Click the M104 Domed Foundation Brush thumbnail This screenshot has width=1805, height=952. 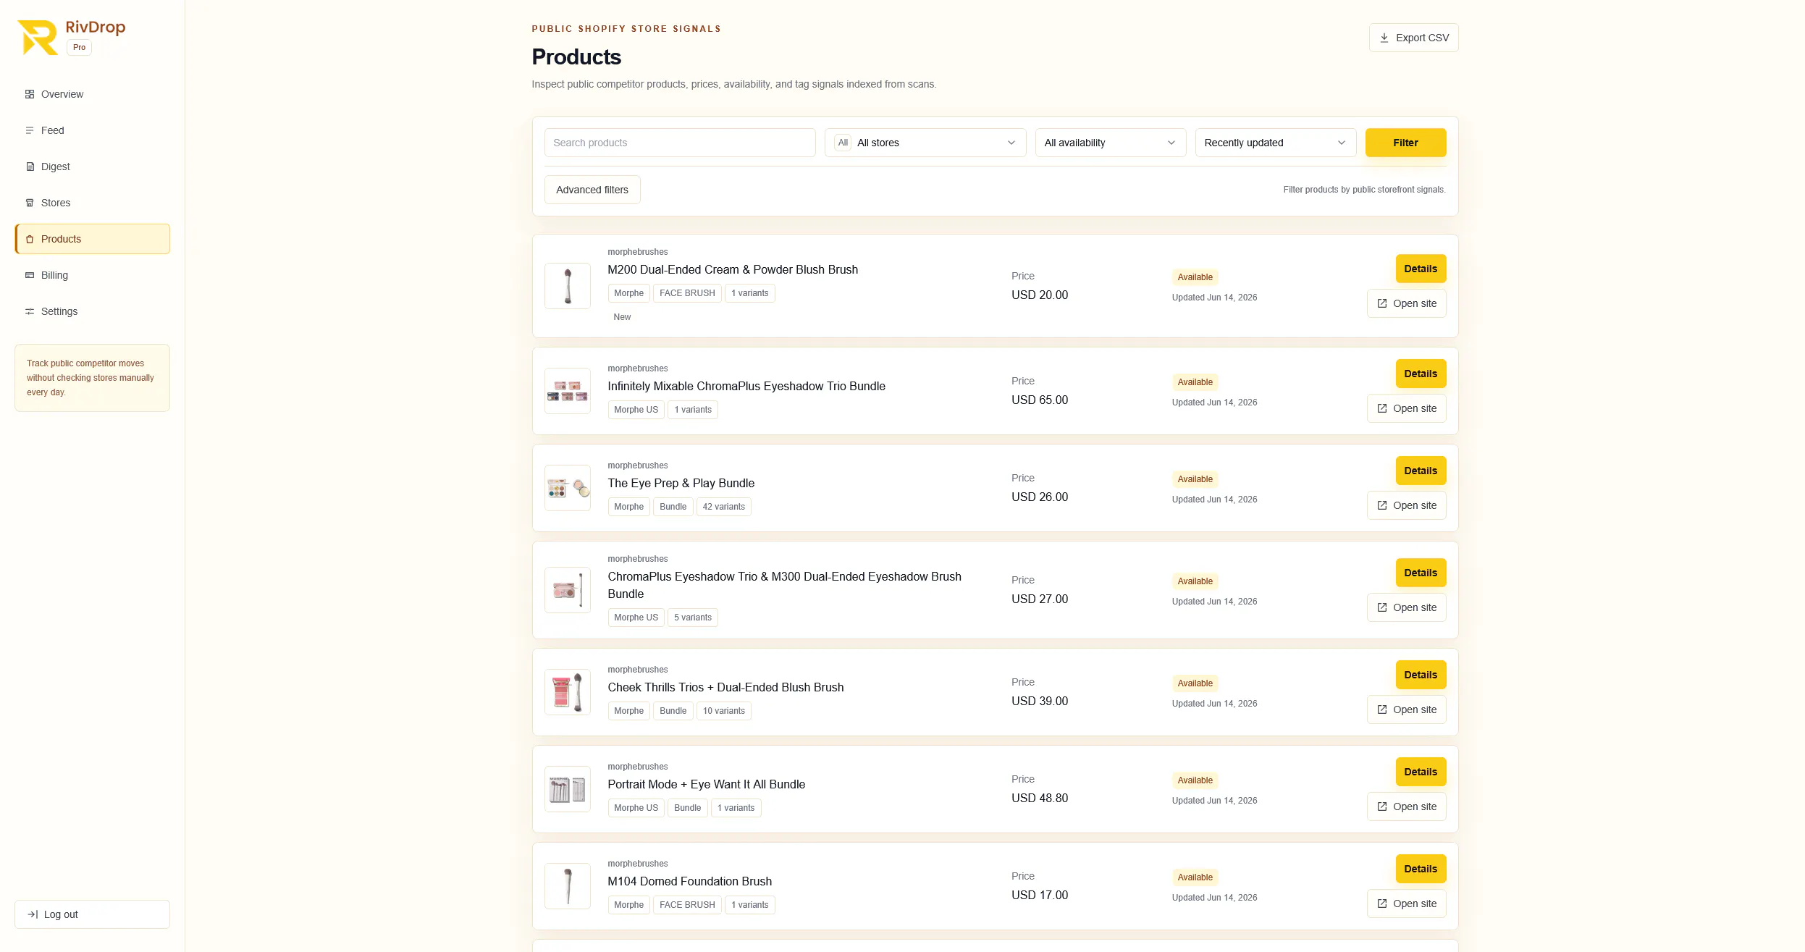pyautogui.click(x=568, y=886)
